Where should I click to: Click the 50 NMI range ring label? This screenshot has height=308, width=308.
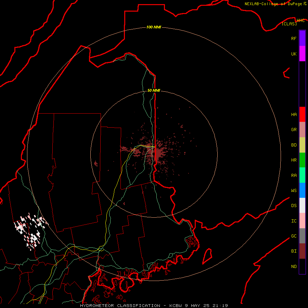pos(154,90)
